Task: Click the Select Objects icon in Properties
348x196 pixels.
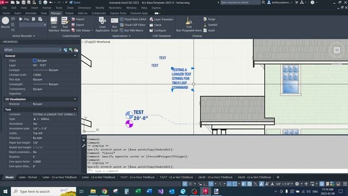Action: pyautogui.click(x=71, y=50)
